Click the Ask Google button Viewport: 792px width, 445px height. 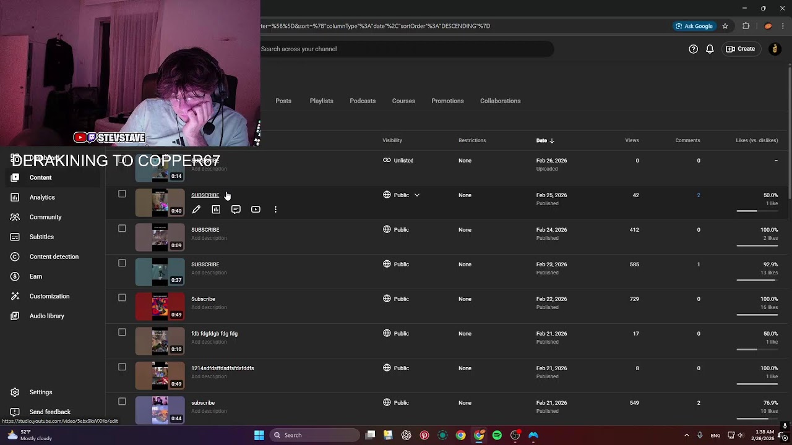pos(694,26)
